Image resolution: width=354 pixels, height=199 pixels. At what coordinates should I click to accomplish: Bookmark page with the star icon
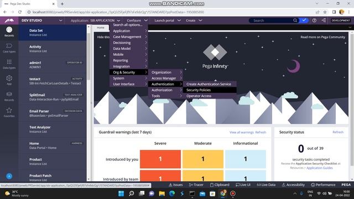325,12
